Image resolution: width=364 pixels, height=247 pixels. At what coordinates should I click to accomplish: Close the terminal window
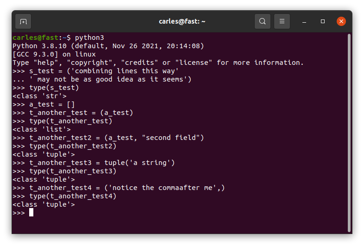341,21
